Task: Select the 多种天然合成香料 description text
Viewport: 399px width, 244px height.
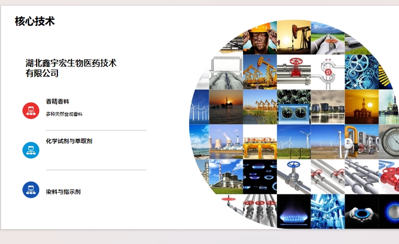Action: pos(64,114)
